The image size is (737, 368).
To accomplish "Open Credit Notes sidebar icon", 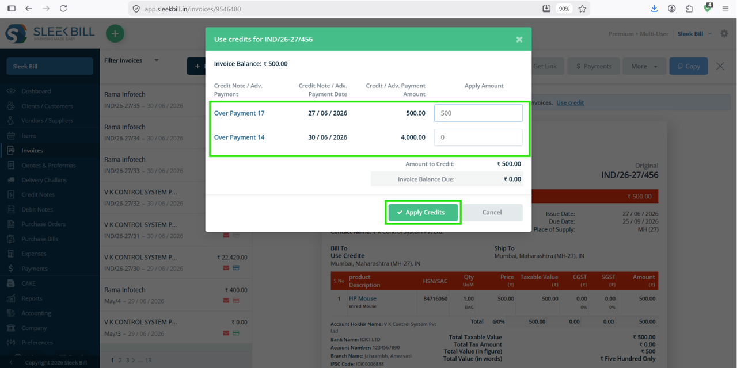I will coord(11,195).
